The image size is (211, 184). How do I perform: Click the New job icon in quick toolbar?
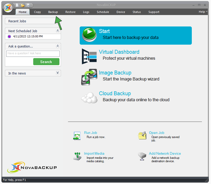point(17,5)
